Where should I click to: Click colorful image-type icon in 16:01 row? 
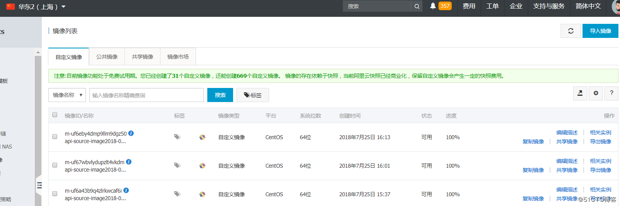[202, 166]
